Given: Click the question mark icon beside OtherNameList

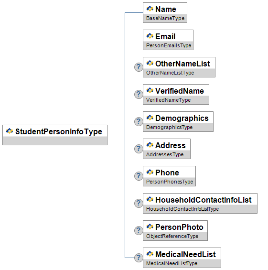Looking at the screenshot, I should [139, 67].
